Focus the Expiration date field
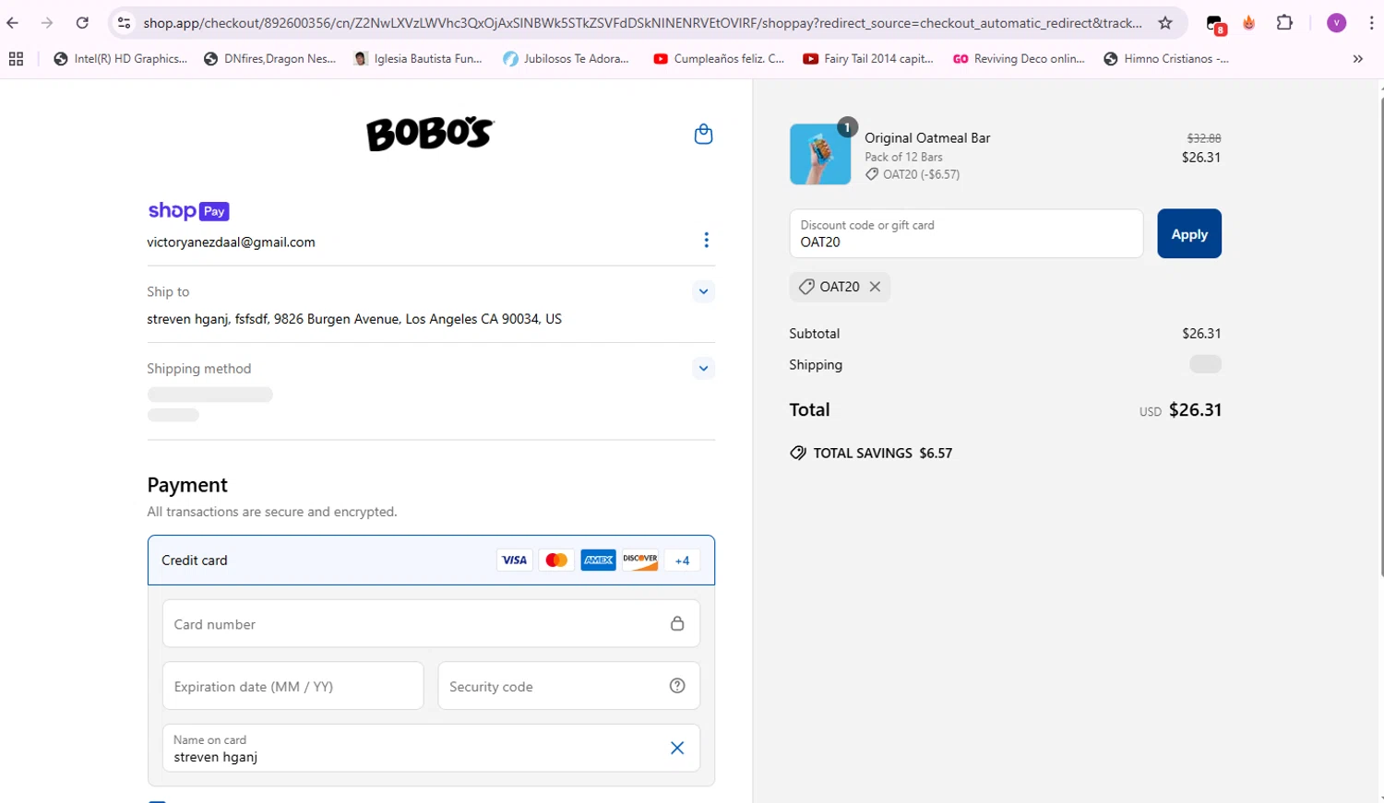Screen dimensions: 1384x803 (x=292, y=686)
